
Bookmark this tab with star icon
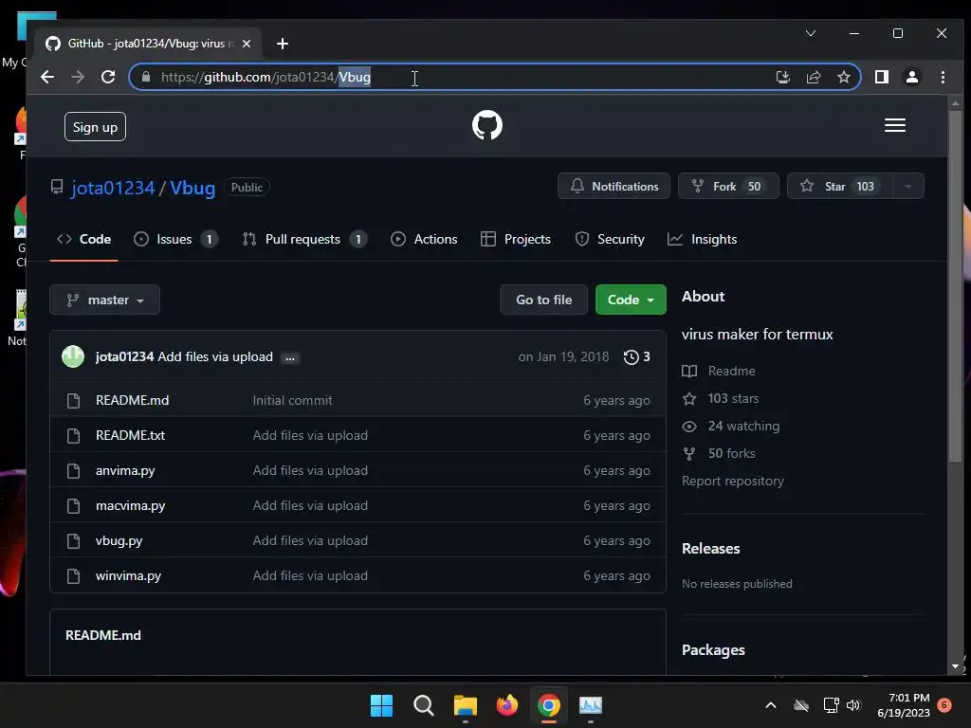pos(843,77)
